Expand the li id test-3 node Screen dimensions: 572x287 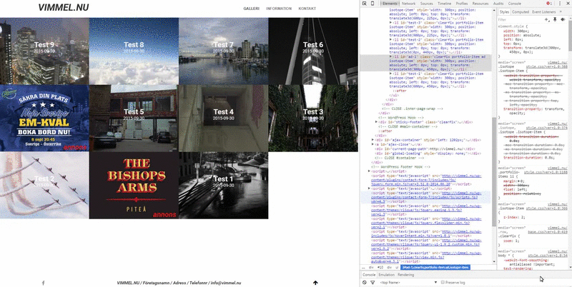point(391,23)
